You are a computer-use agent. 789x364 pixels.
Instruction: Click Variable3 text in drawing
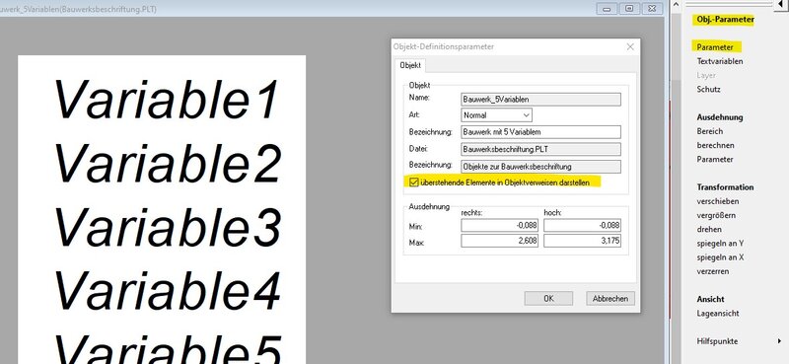[x=167, y=227]
